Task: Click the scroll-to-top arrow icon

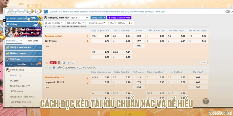Action: point(206,101)
